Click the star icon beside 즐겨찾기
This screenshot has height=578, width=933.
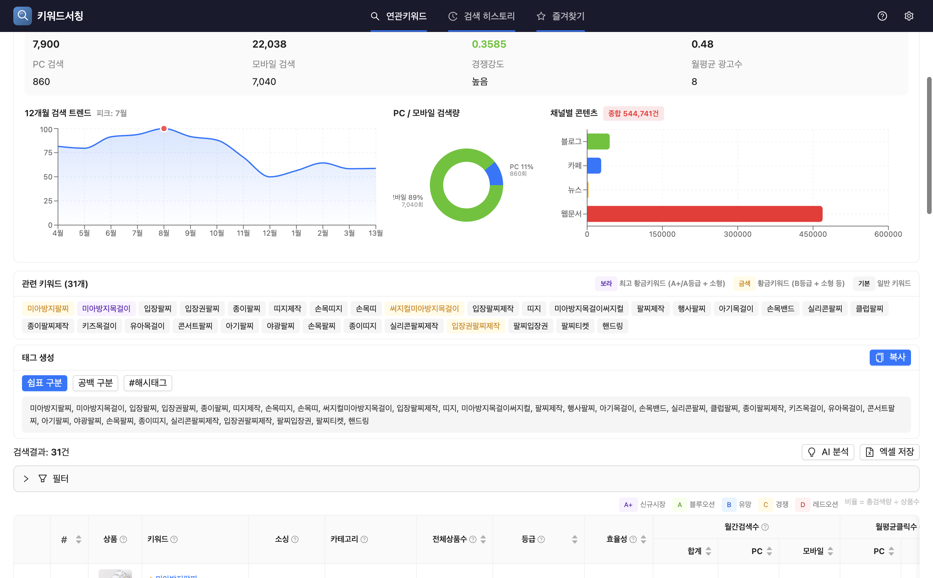point(540,16)
